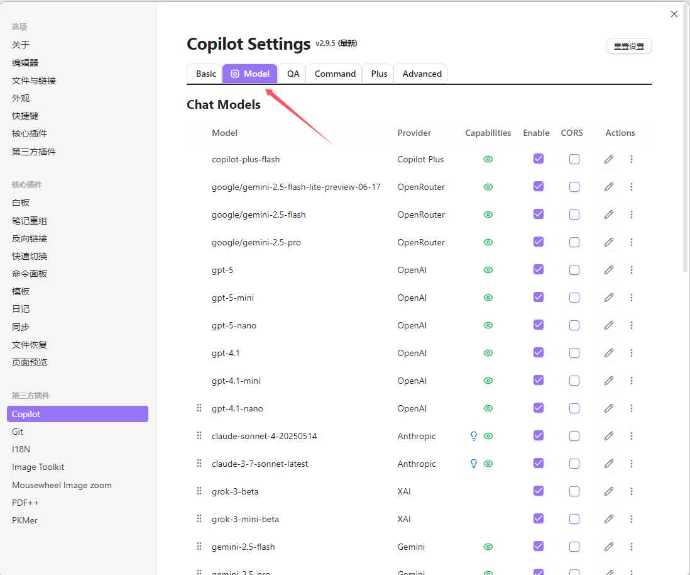This screenshot has width=690, height=575.
Task: Click drag handle for claude-sonnet-4-20250514
Action: pyautogui.click(x=199, y=436)
